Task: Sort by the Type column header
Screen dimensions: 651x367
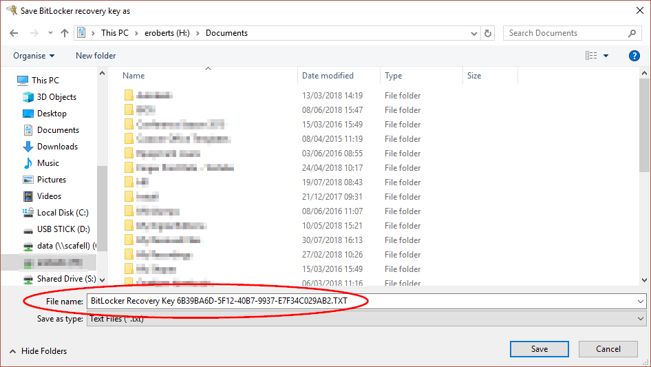Action: click(x=393, y=76)
